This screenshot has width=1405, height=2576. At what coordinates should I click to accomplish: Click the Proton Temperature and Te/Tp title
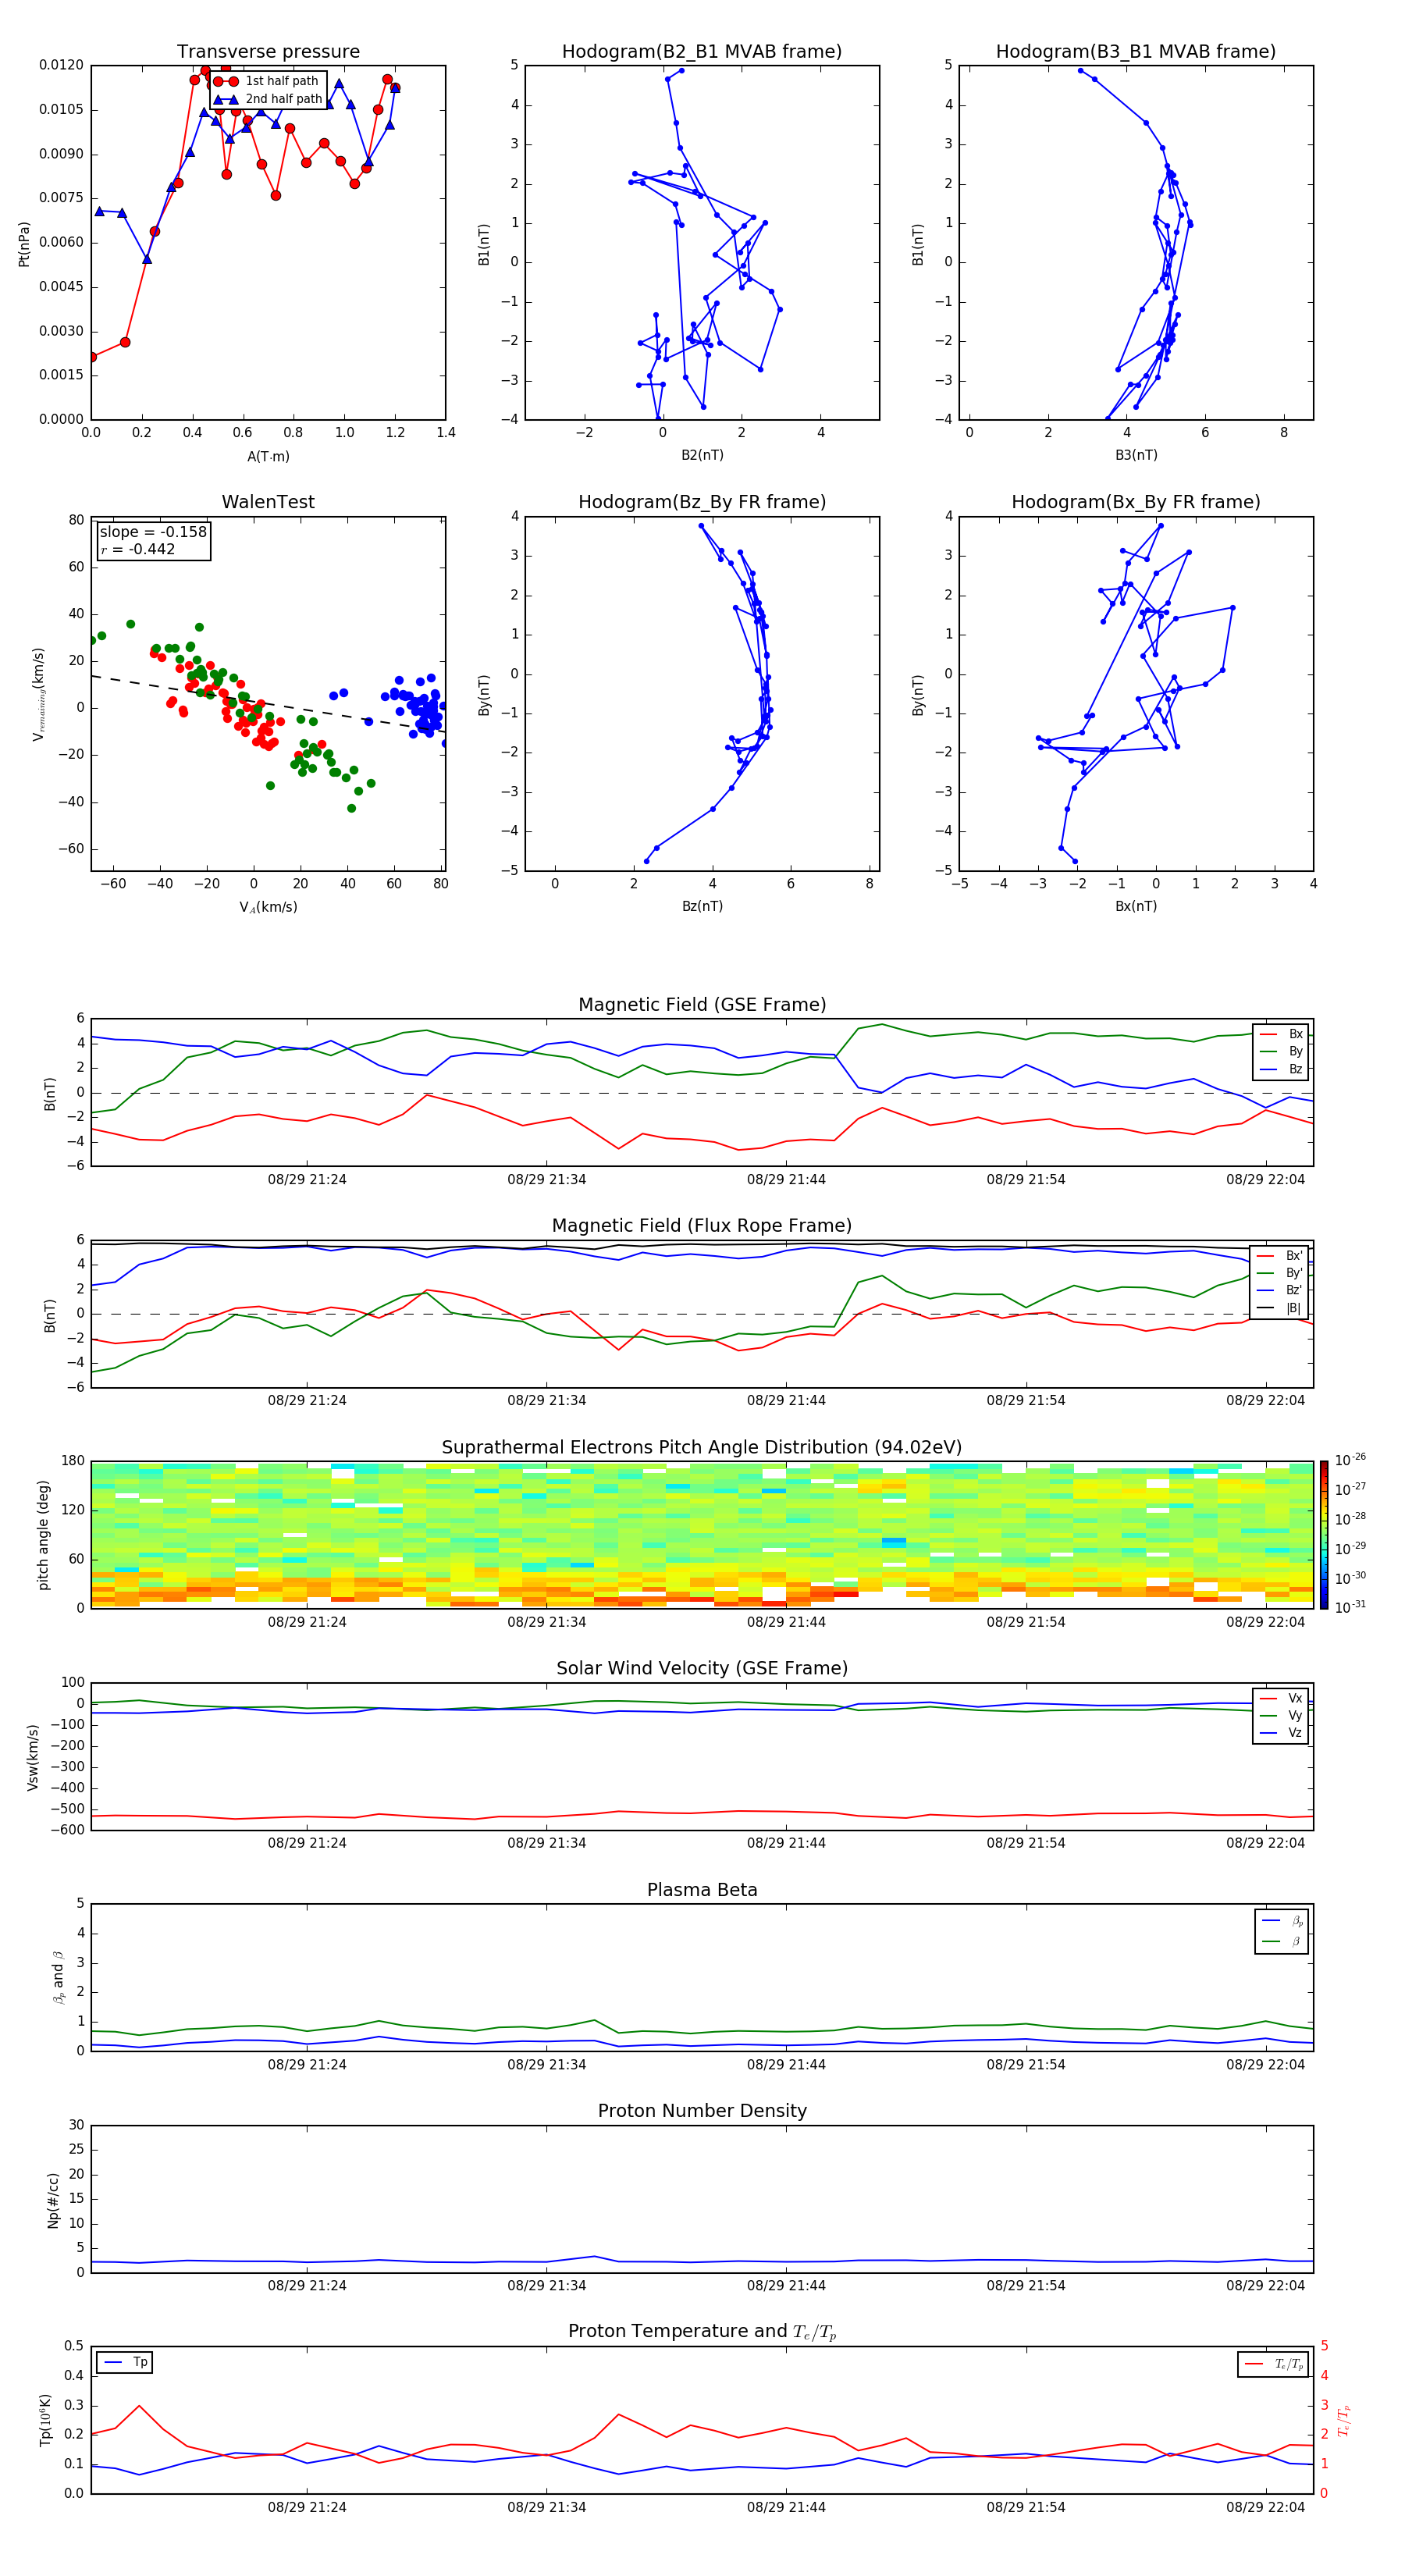pyautogui.click(x=702, y=2332)
